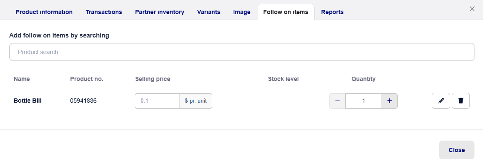The width and height of the screenshot is (483, 167).
Task: Open the Transactions tab
Action: tap(104, 12)
